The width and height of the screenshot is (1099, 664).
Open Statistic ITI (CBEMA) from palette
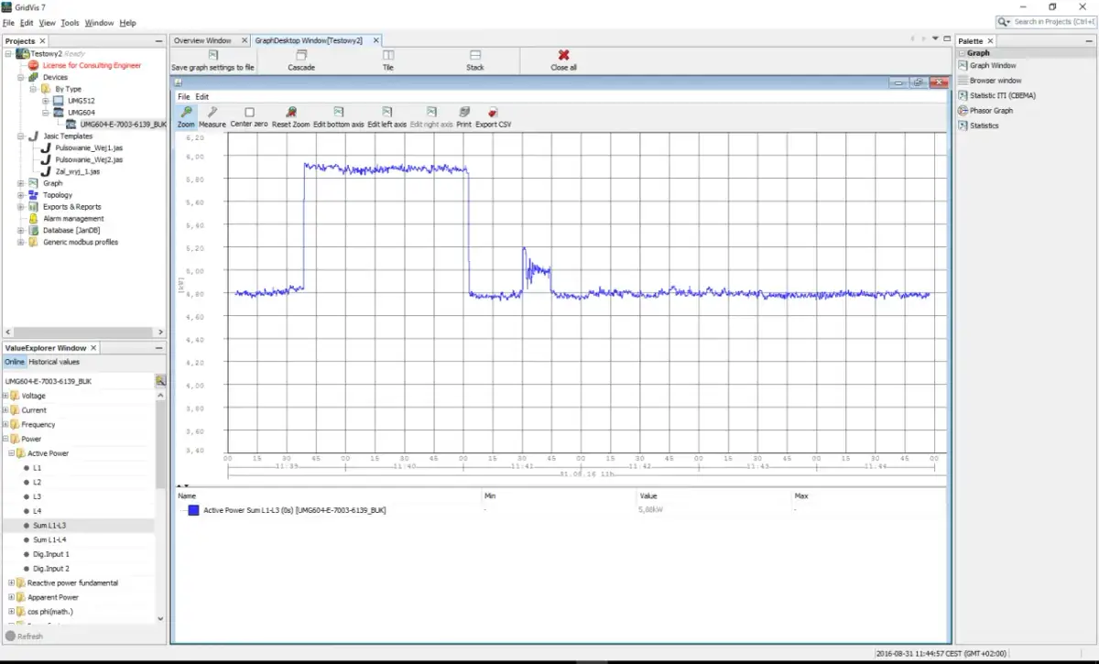click(x=1002, y=95)
